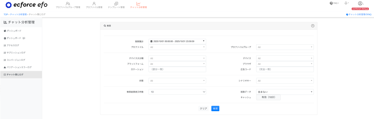Click the help question mark in search panel
The image size is (374, 119).
pyautogui.click(x=312, y=26)
